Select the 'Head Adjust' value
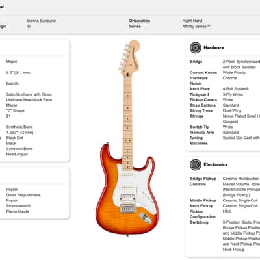 (17, 154)
